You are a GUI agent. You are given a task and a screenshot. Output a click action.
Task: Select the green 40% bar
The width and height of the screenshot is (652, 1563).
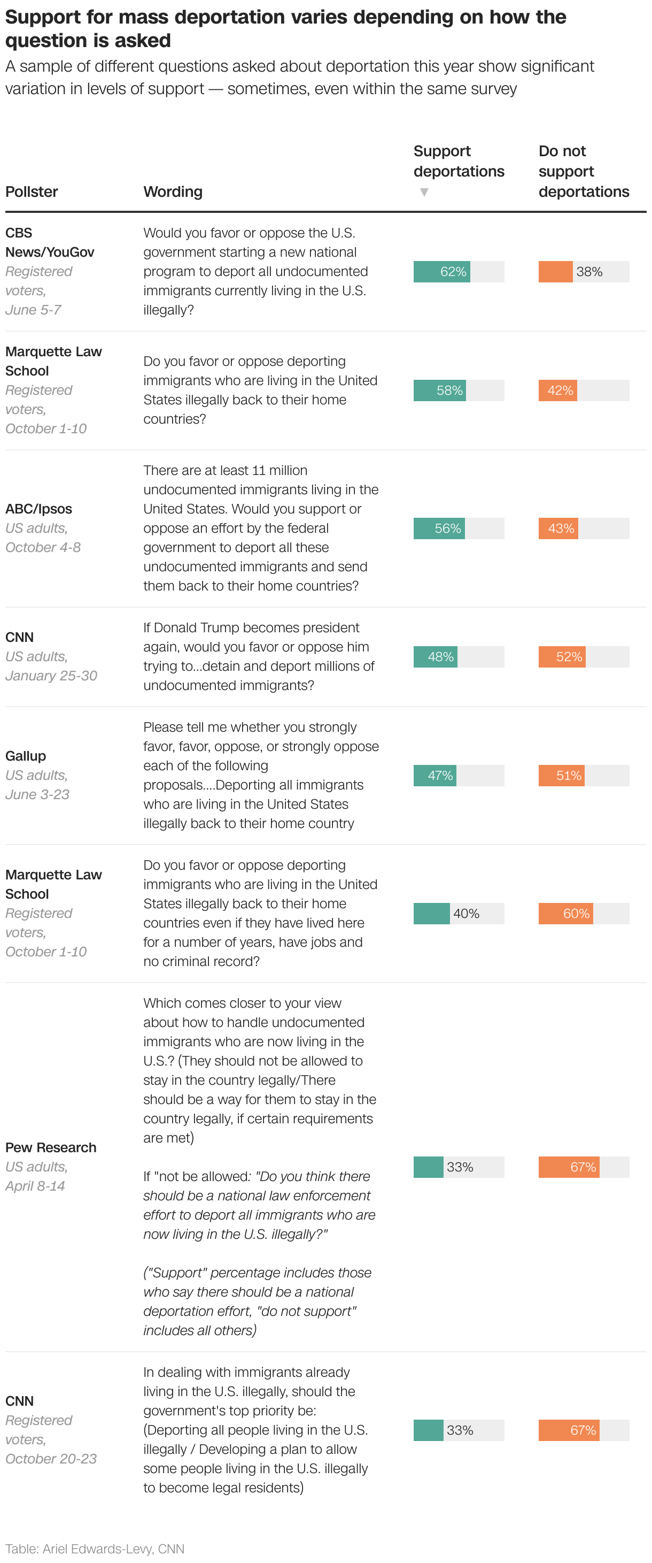(x=431, y=914)
